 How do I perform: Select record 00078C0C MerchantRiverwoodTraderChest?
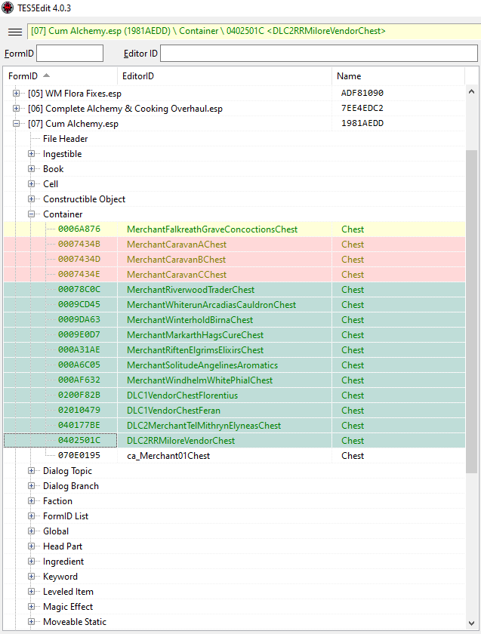234,290
